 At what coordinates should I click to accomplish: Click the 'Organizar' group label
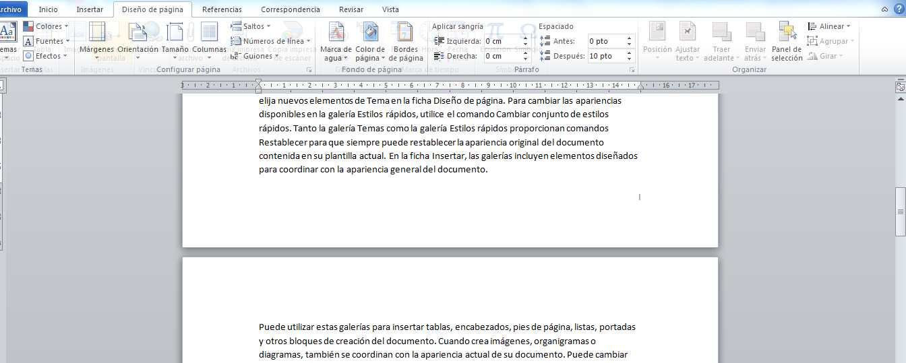point(750,70)
